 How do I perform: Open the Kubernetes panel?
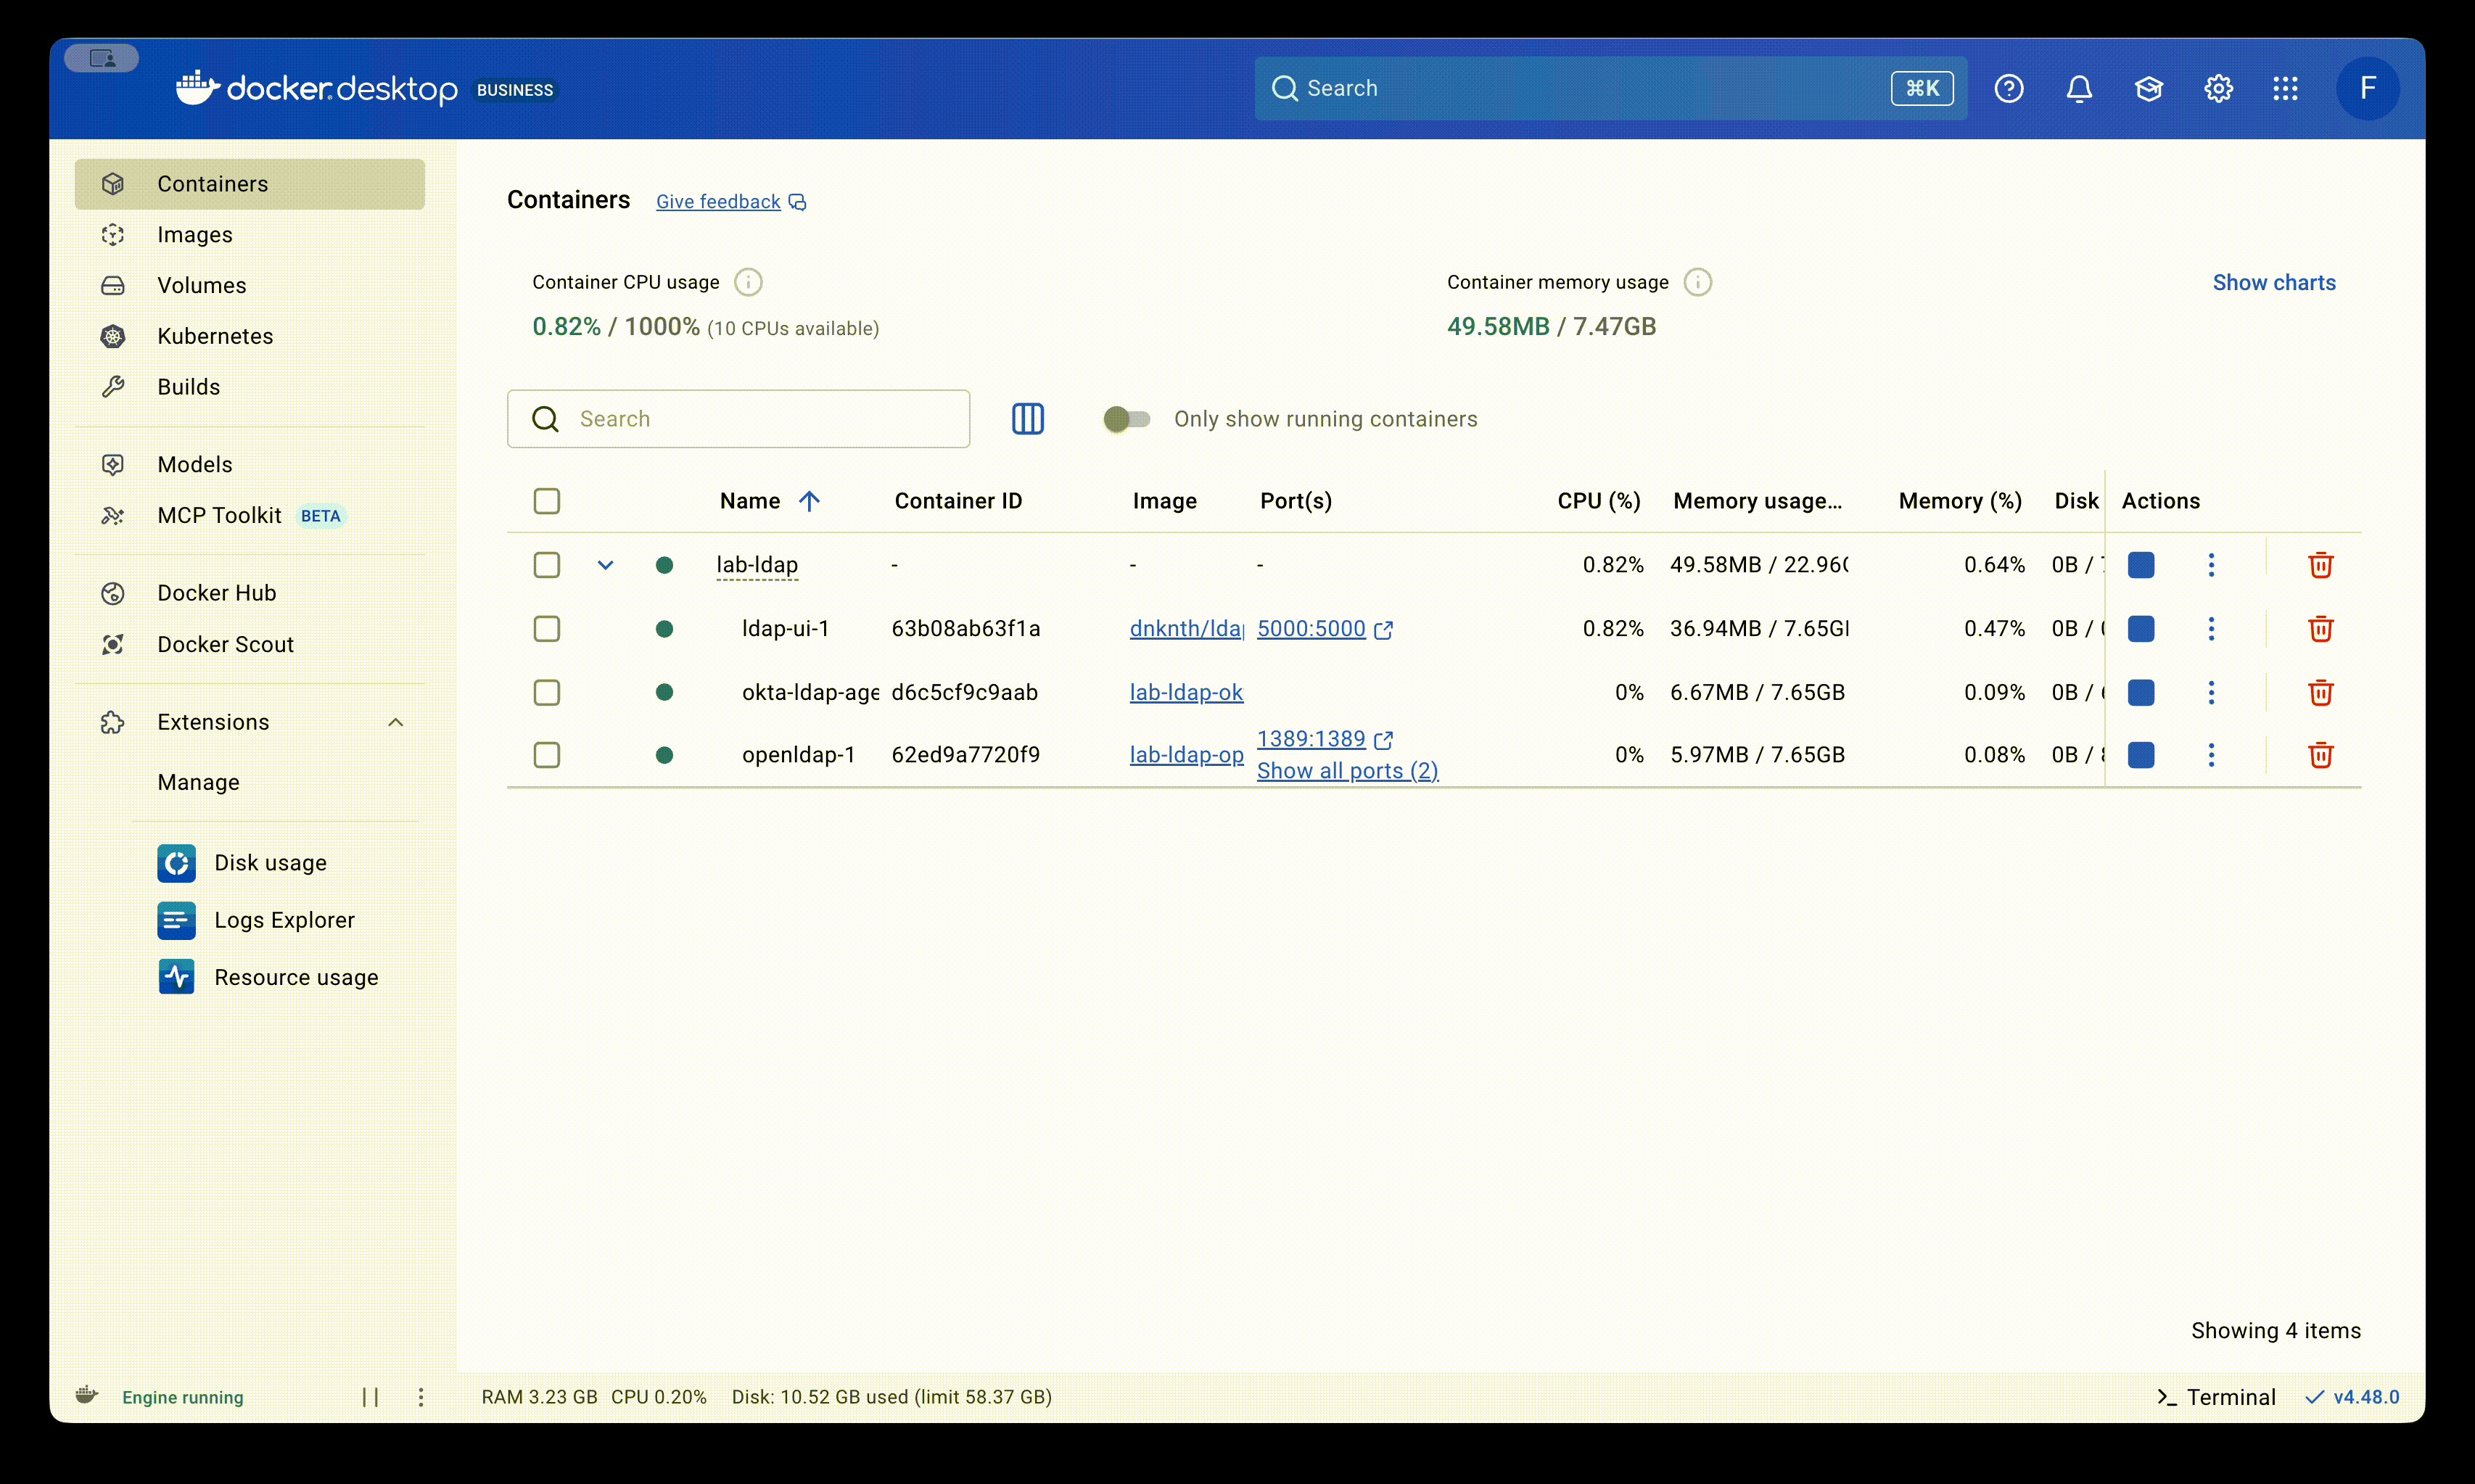click(x=214, y=336)
